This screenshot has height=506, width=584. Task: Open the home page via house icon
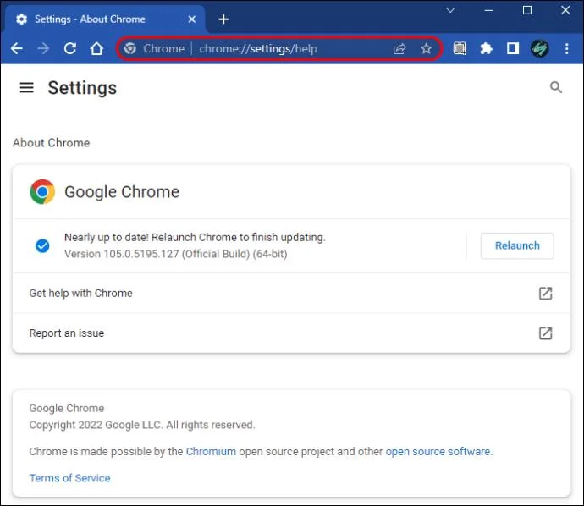tap(96, 48)
